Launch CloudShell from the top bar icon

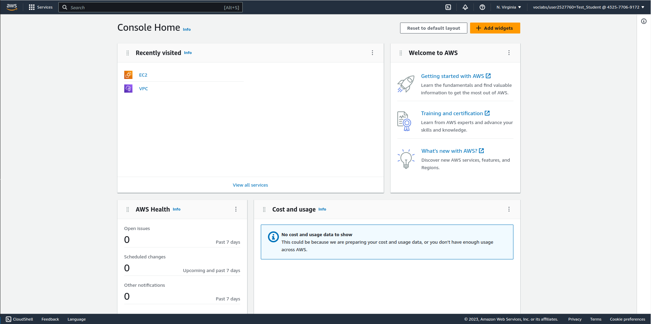[x=448, y=7]
